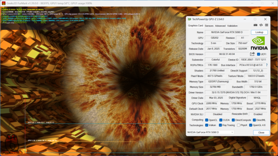Click the Driver Date value Mar 03, 2025

(216, 98)
